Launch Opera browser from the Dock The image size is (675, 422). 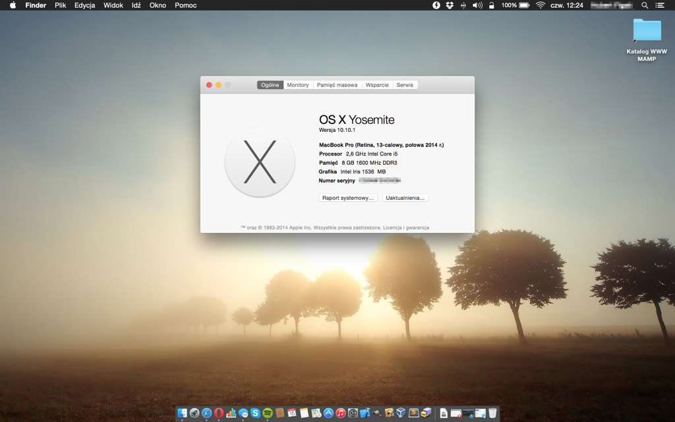coord(219,413)
